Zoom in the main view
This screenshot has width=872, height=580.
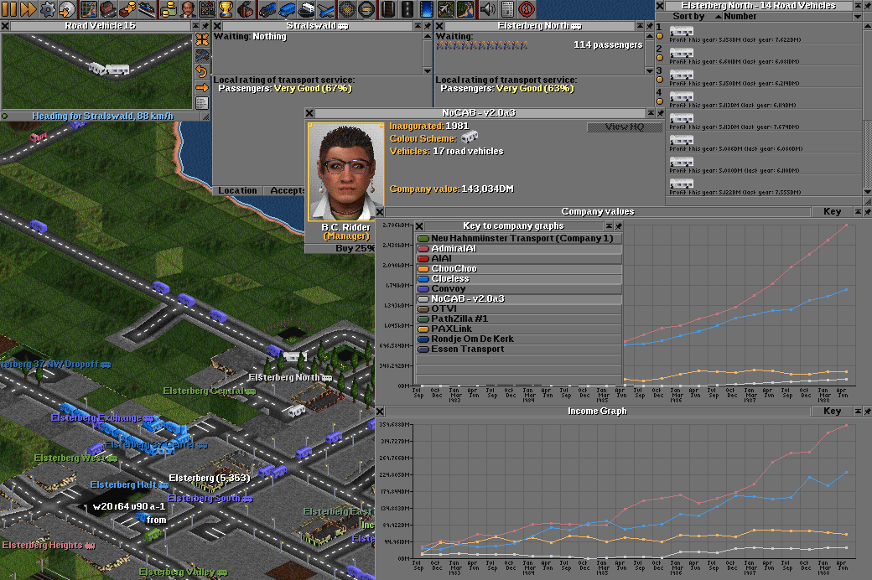[347, 9]
